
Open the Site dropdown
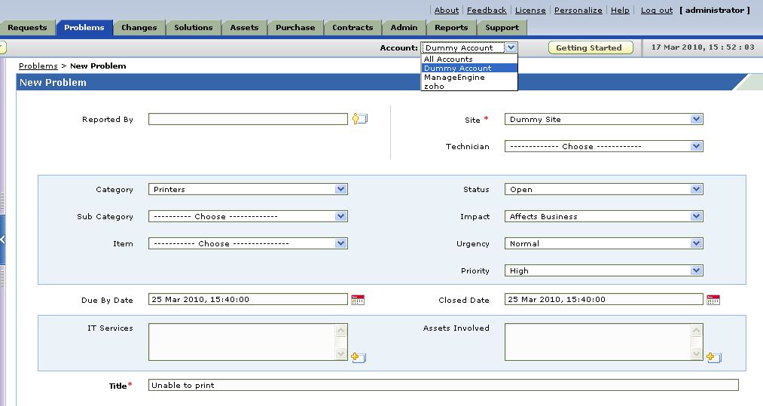603,119
